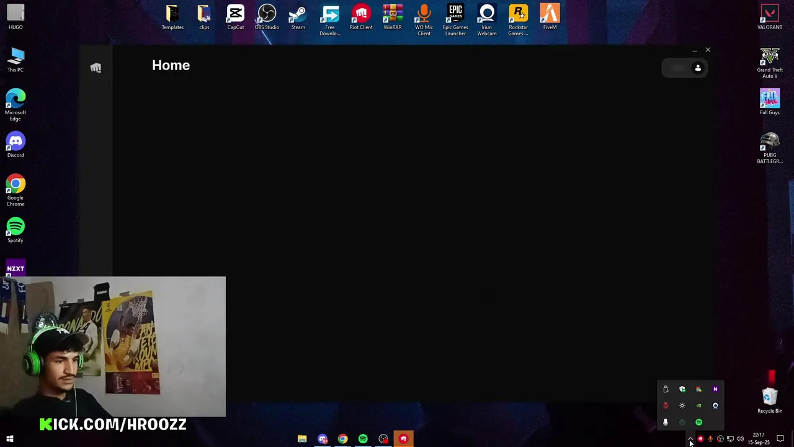This screenshot has width=794, height=447.
Task: Click the colorful blocks tray icon
Action: pyautogui.click(x=698, y=389)
